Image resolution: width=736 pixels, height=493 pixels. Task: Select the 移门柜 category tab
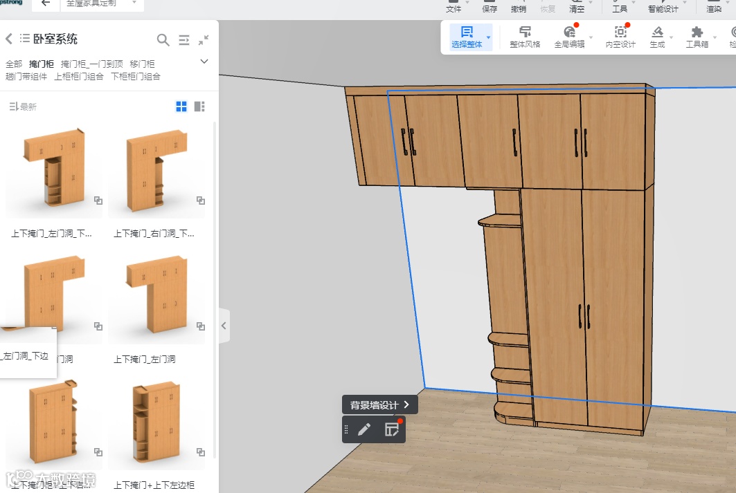tap(142, 64)
